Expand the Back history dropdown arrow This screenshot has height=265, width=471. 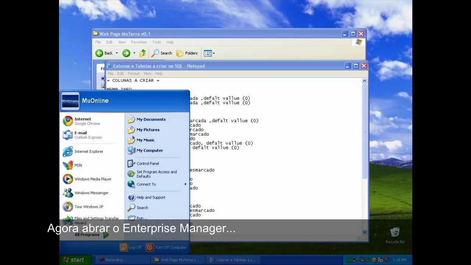(117, 53)
